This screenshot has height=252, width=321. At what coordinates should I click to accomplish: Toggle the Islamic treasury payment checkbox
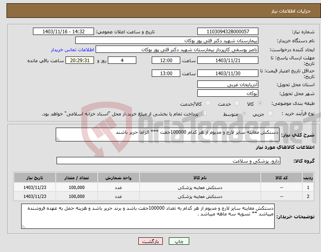pos(204,113)
